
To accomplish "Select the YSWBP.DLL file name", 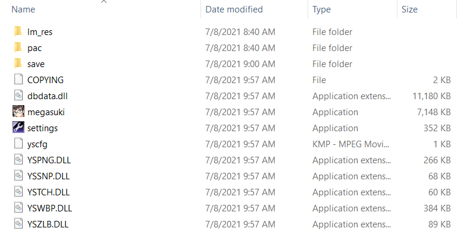I will [49, 208].
